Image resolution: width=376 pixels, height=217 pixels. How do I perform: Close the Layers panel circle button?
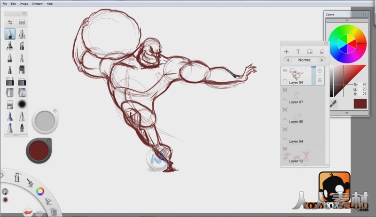tap(326, 43)
